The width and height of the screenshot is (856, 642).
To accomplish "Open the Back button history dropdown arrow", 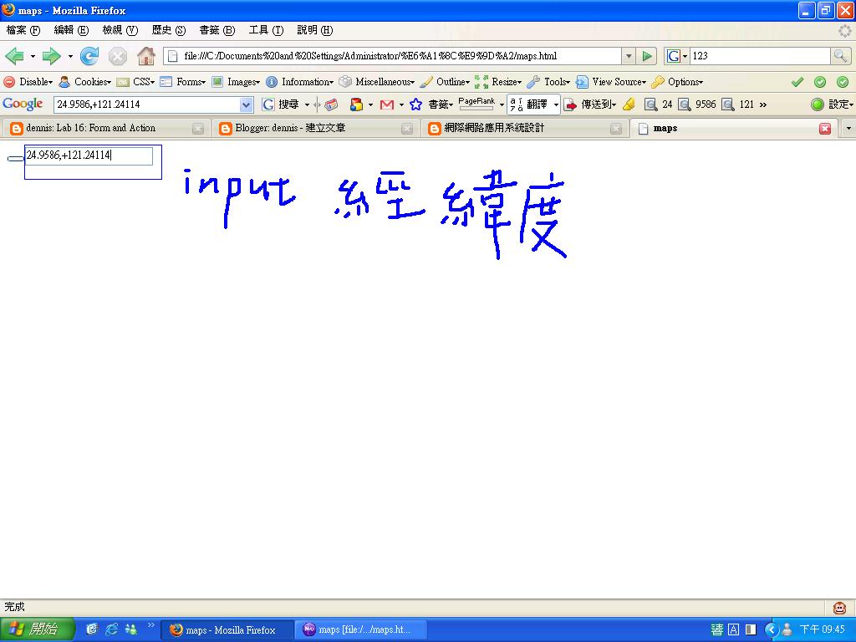I will (x=33, y=56).
